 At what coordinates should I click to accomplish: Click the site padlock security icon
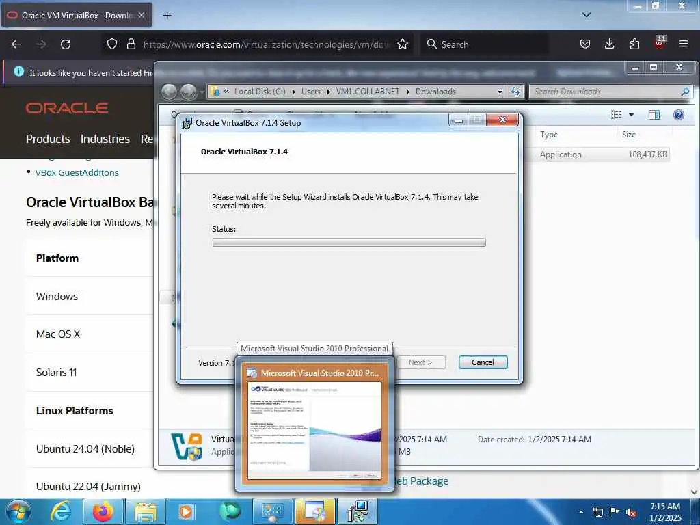[131, 44]
